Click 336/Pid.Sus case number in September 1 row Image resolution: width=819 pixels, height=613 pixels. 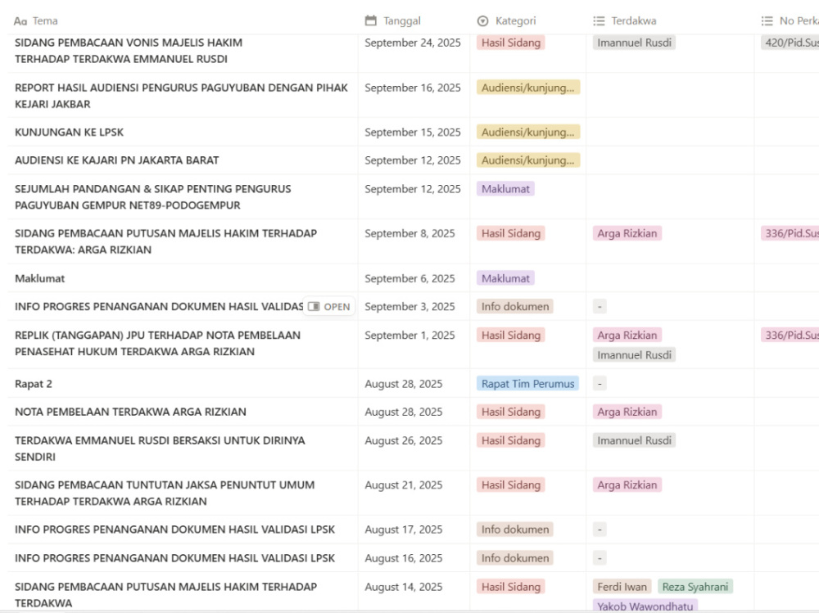tap(790, 336)
